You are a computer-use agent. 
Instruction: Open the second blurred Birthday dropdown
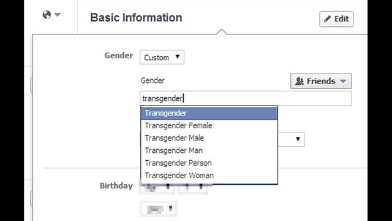pos(193,188)
